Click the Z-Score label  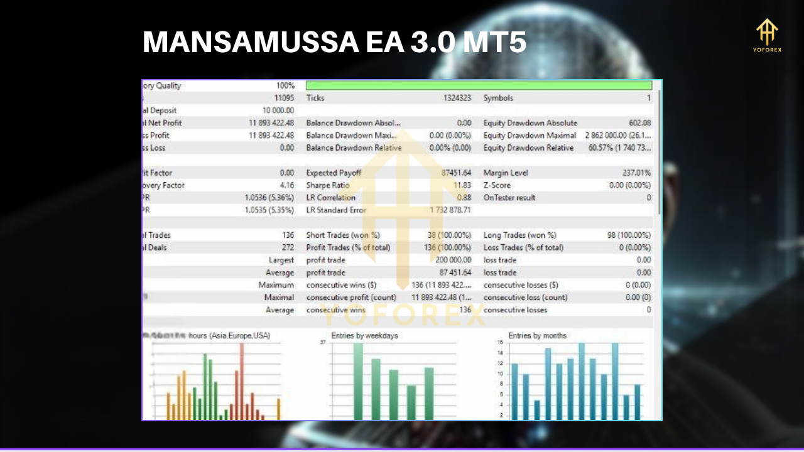click(x=497, y=185)
